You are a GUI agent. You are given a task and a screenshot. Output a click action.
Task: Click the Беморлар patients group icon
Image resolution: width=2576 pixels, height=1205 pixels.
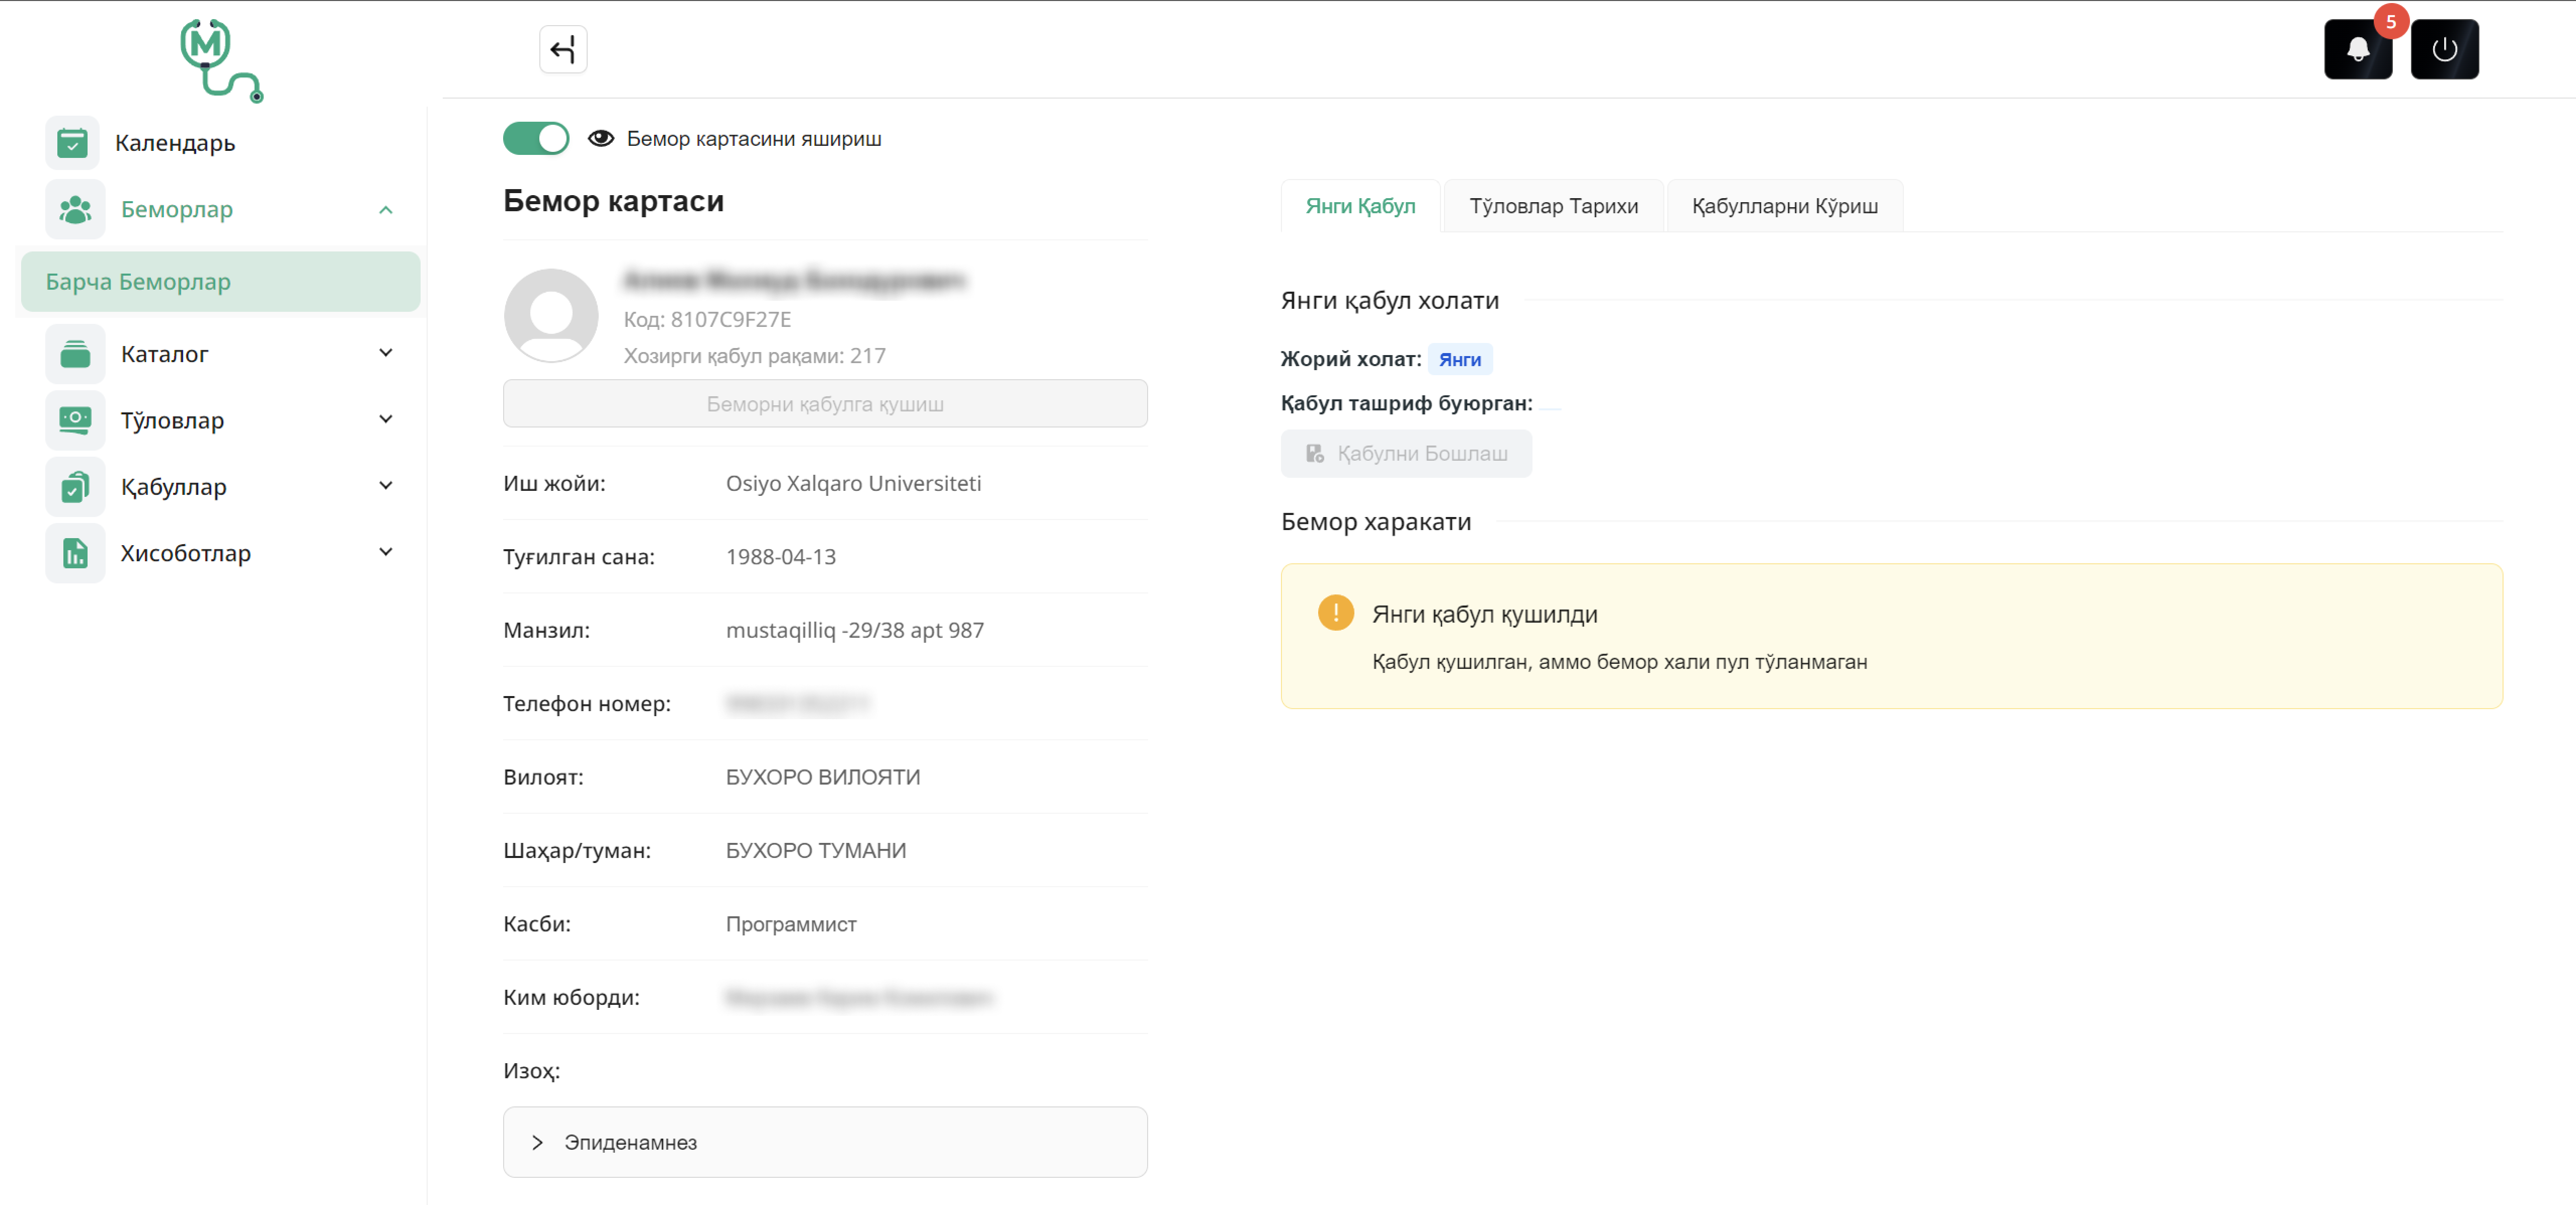75,210
